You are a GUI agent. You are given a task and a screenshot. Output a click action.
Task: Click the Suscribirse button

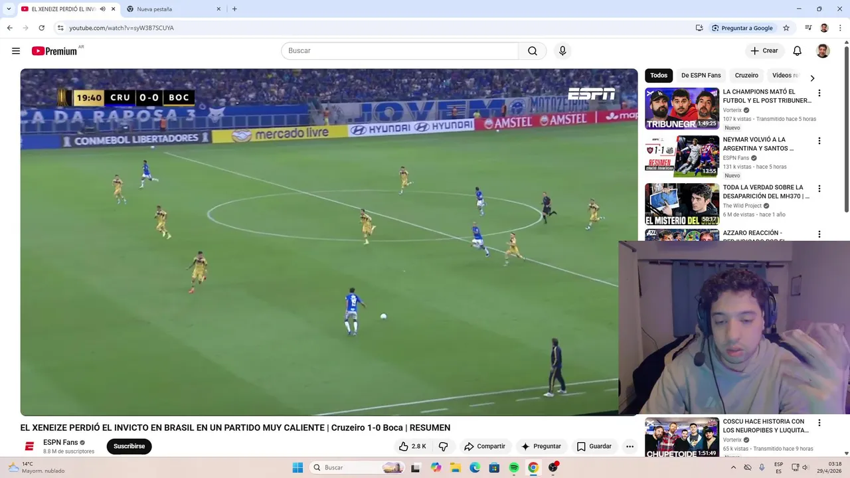tap(129, 446)
